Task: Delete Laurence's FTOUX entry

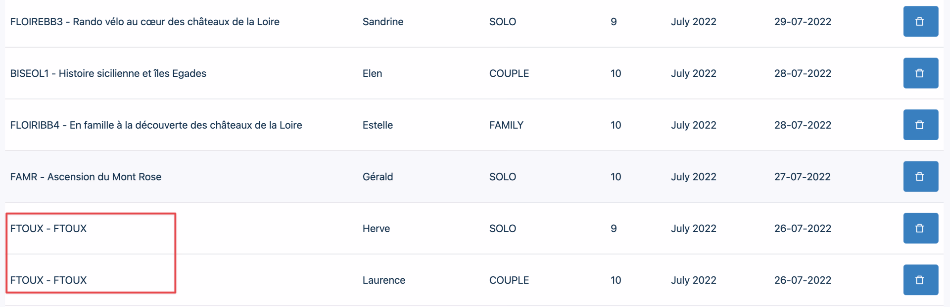Action: click(920, 280)
